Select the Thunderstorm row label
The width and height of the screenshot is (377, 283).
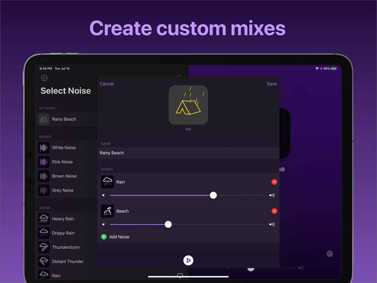tap(66, 247)
